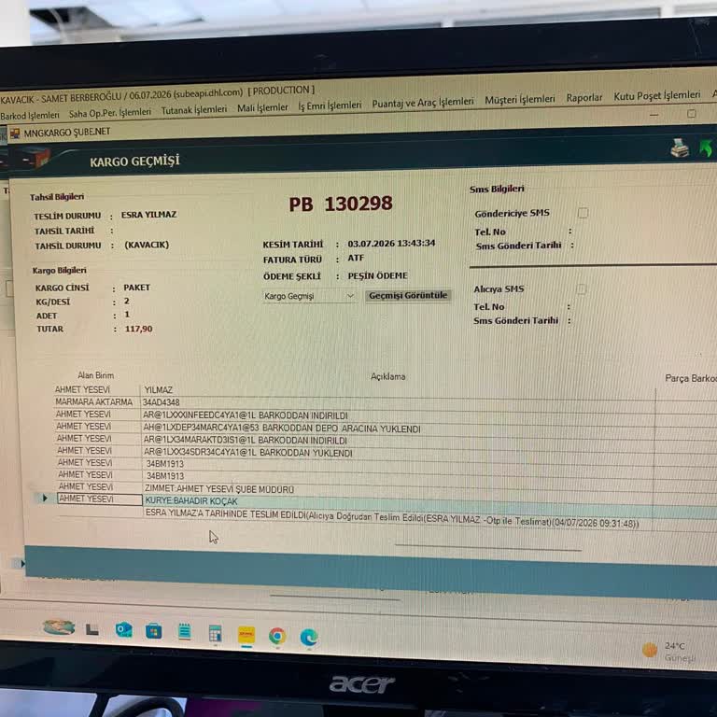717x717 pixels.
Task: Open the Tutanak İşlemleri menu
Action: pyautogui.click(x=194, y=110)
